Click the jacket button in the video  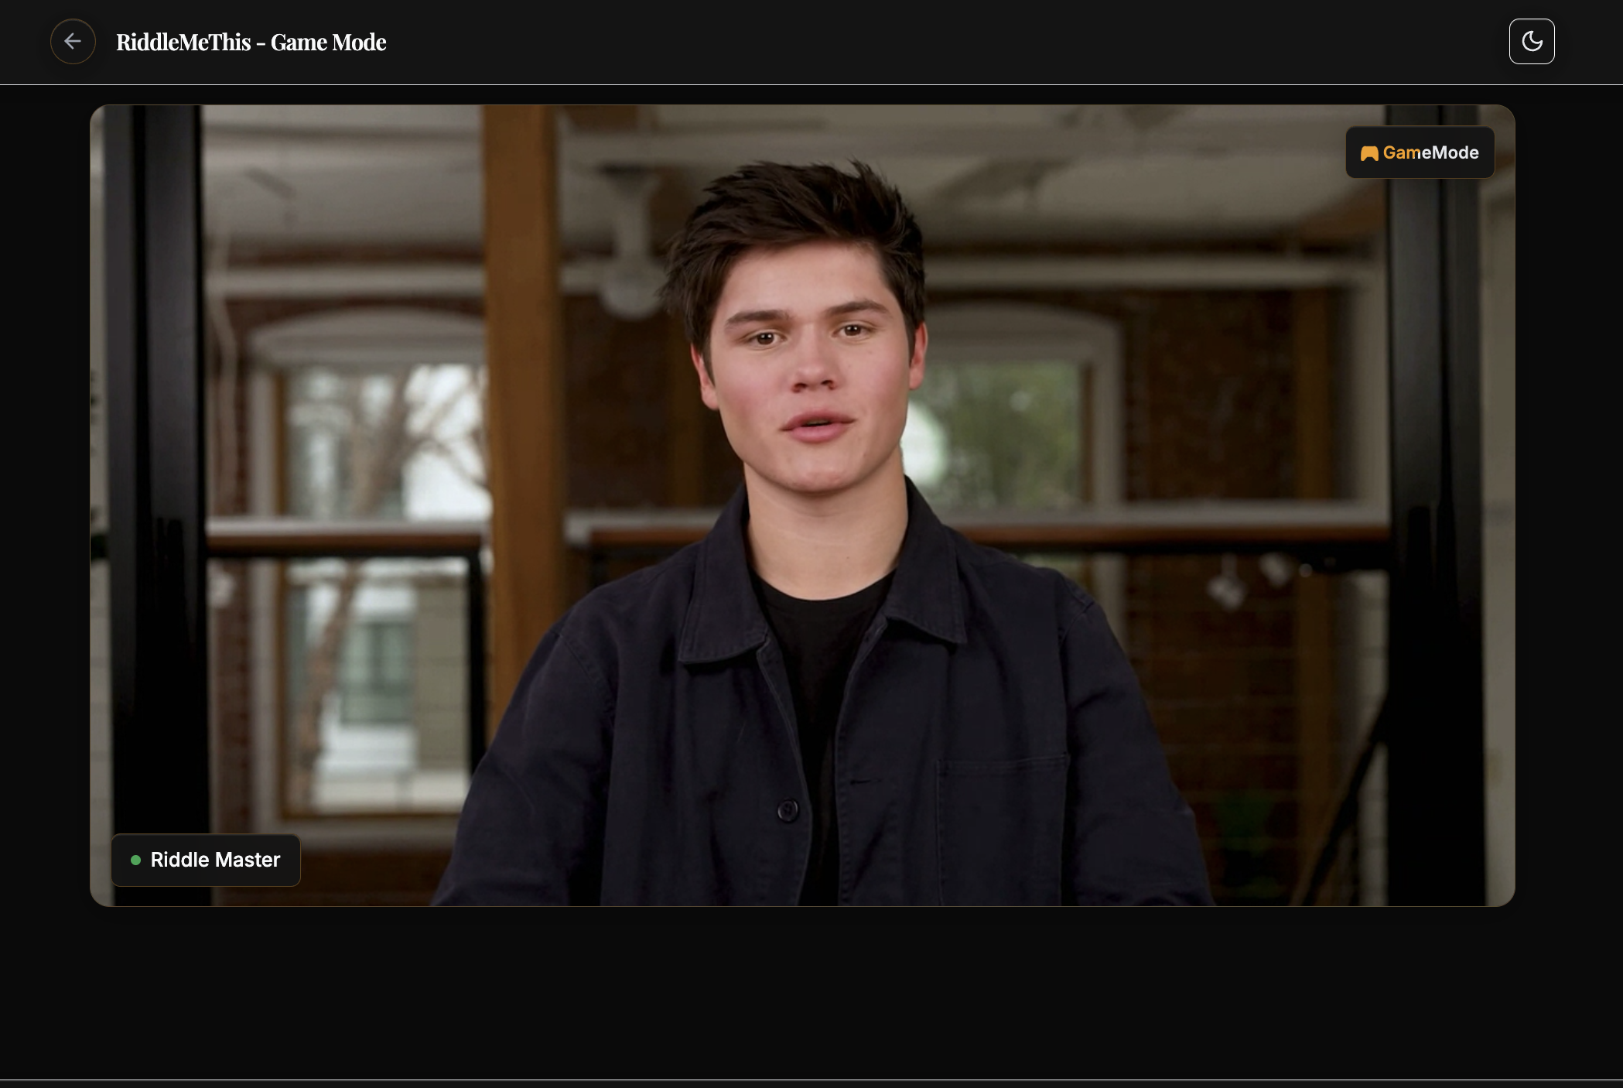coord(788,810)
